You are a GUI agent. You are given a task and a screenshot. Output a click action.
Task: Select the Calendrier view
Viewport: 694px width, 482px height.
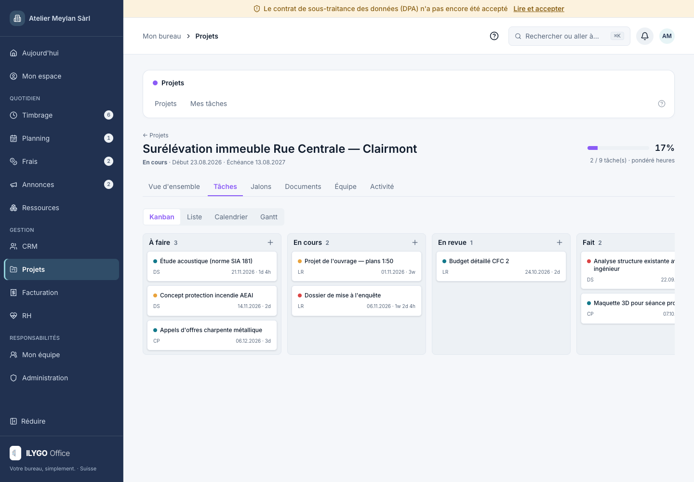click(231, 217)
